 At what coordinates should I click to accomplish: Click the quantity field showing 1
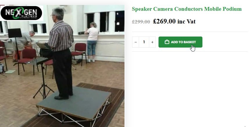tap(144, 42)
